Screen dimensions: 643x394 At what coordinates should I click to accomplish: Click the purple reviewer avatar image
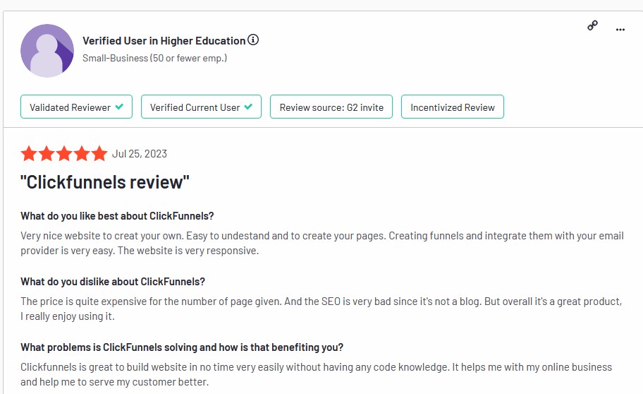[x=47, y=51]
